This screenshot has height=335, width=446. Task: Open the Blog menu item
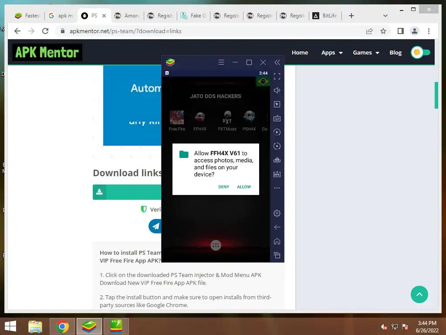pyautogui.click(x=395, y=53)
